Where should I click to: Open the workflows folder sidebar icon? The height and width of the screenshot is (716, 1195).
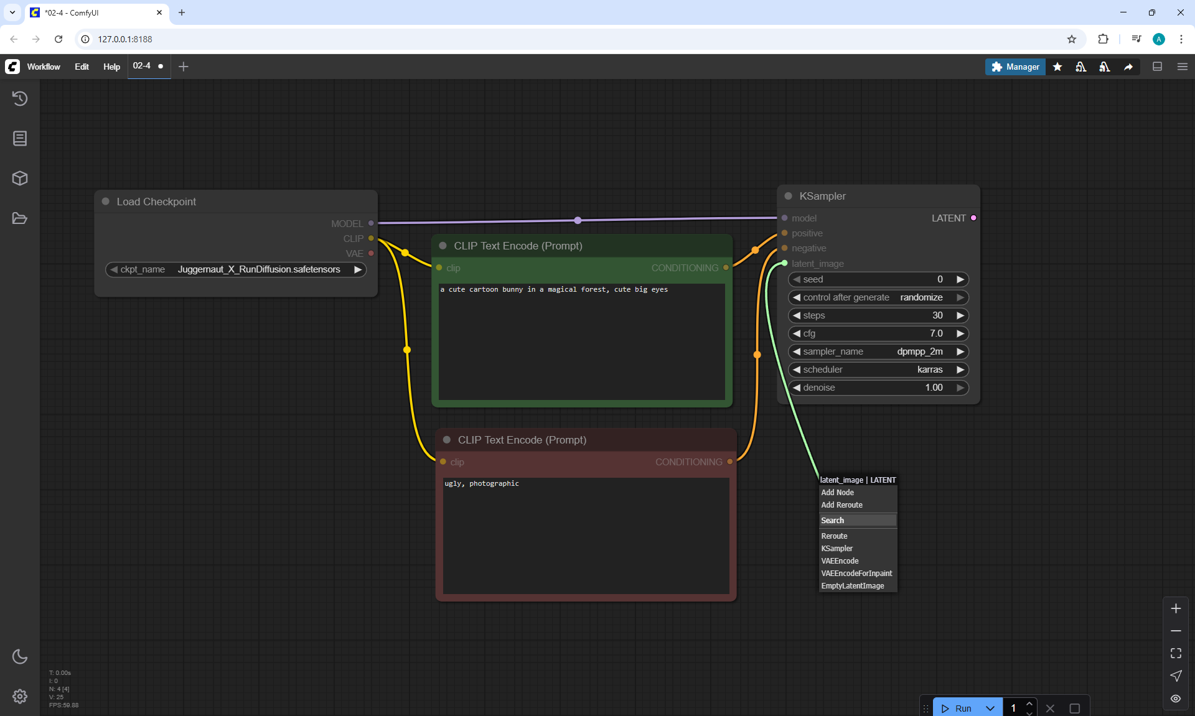20,218
